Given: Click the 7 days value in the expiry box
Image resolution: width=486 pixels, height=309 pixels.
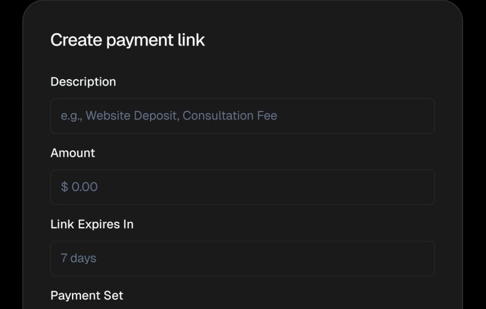Looking at the screenshot, I should tap(78, 258).
